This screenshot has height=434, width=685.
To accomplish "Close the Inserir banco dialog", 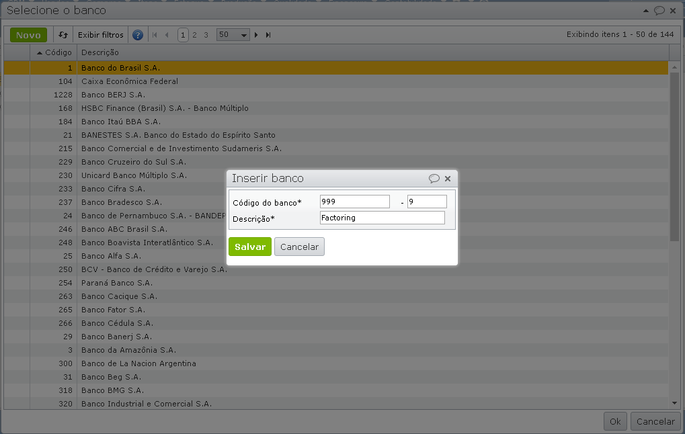I will [447, 179].
